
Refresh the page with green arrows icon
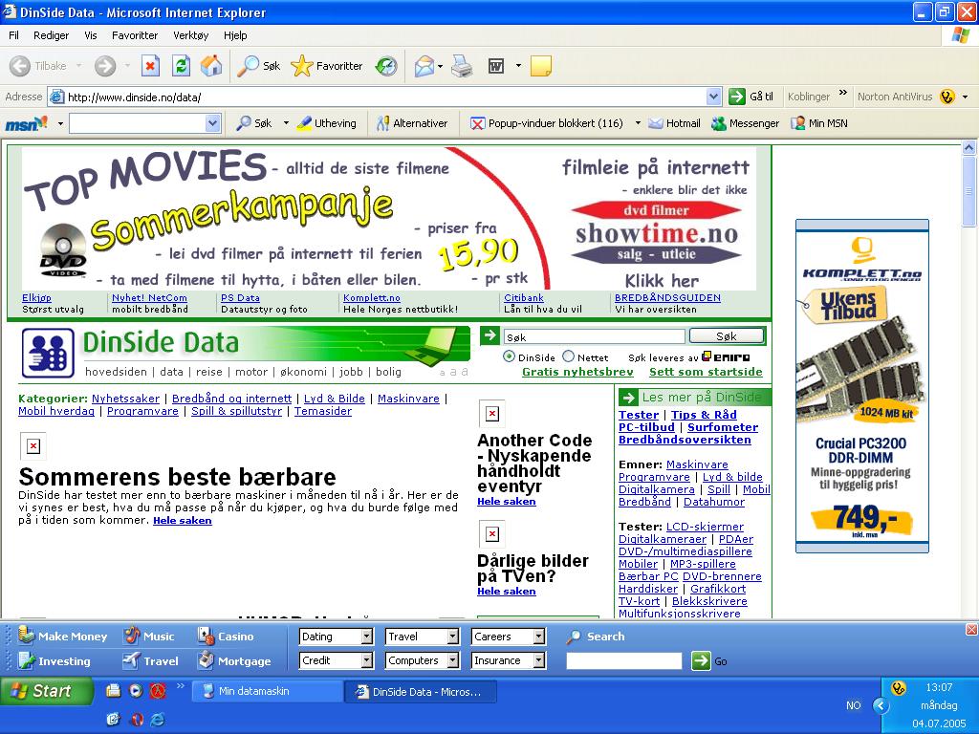[x=181, y=66]
